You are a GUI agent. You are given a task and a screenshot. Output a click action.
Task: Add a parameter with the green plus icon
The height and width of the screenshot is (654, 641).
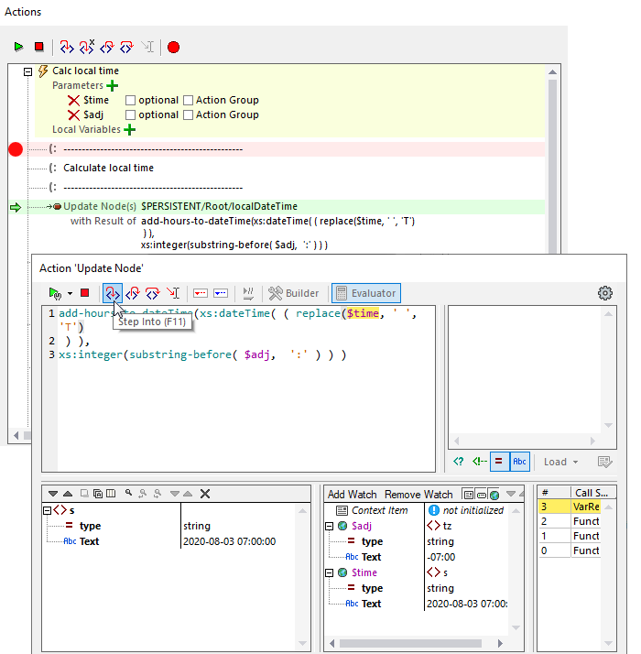click(113, 85)
